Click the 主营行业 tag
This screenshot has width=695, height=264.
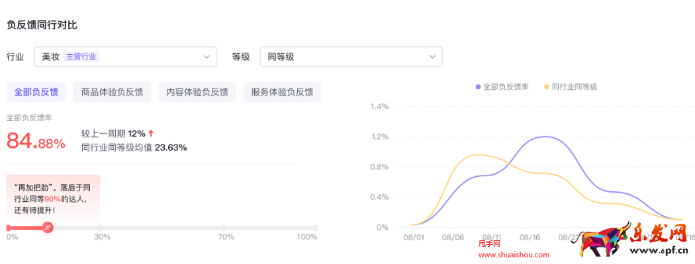click(81, 57)
